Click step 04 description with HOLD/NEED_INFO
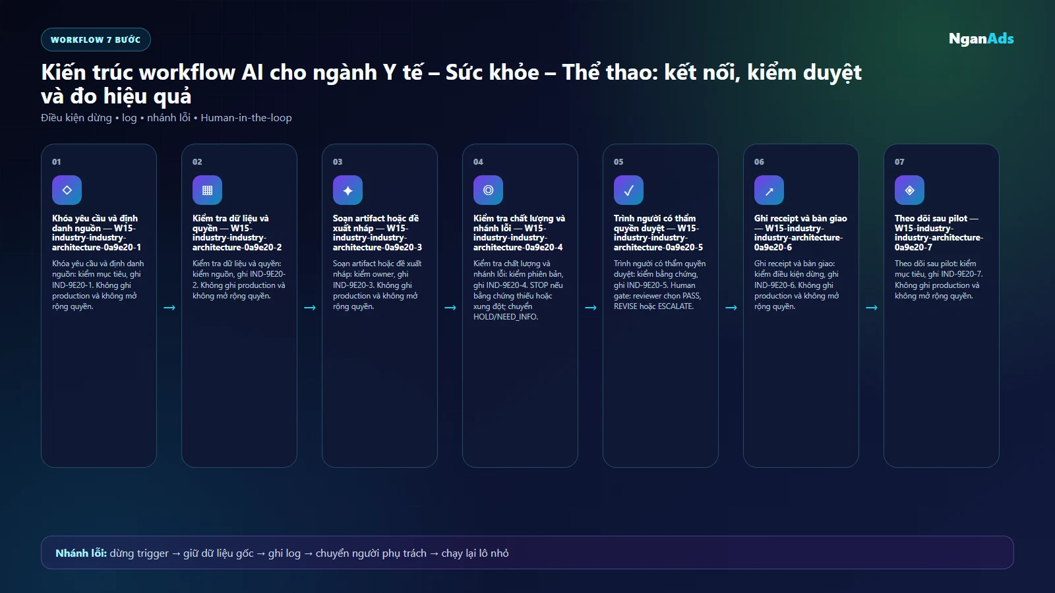The height and width of the screenshot is (593, 1055). point(518,291)
